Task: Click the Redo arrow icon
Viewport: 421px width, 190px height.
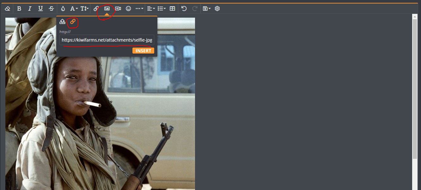Action: coord(195,9)
